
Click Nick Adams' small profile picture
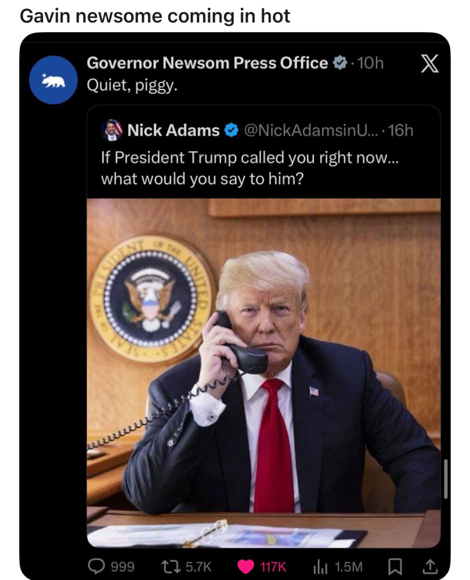point(112,130)
